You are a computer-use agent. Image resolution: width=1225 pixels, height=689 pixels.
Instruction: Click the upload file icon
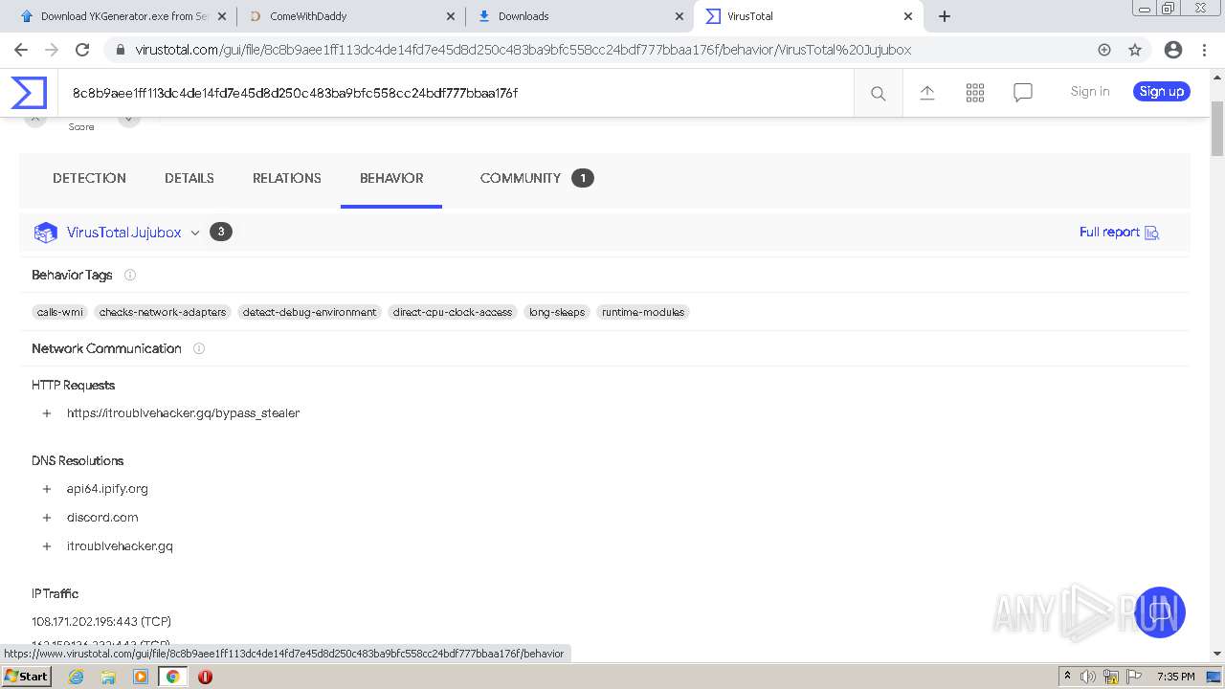(x=927, y=93)
